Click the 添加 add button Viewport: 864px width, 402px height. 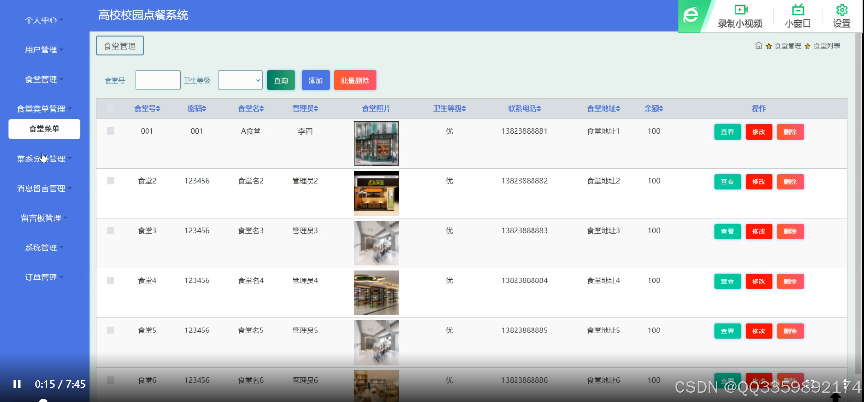click(x=315, y=80)
